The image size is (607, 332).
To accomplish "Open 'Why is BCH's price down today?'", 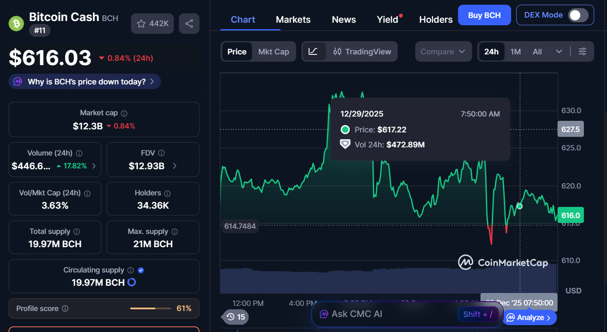I will pos(84,81).
